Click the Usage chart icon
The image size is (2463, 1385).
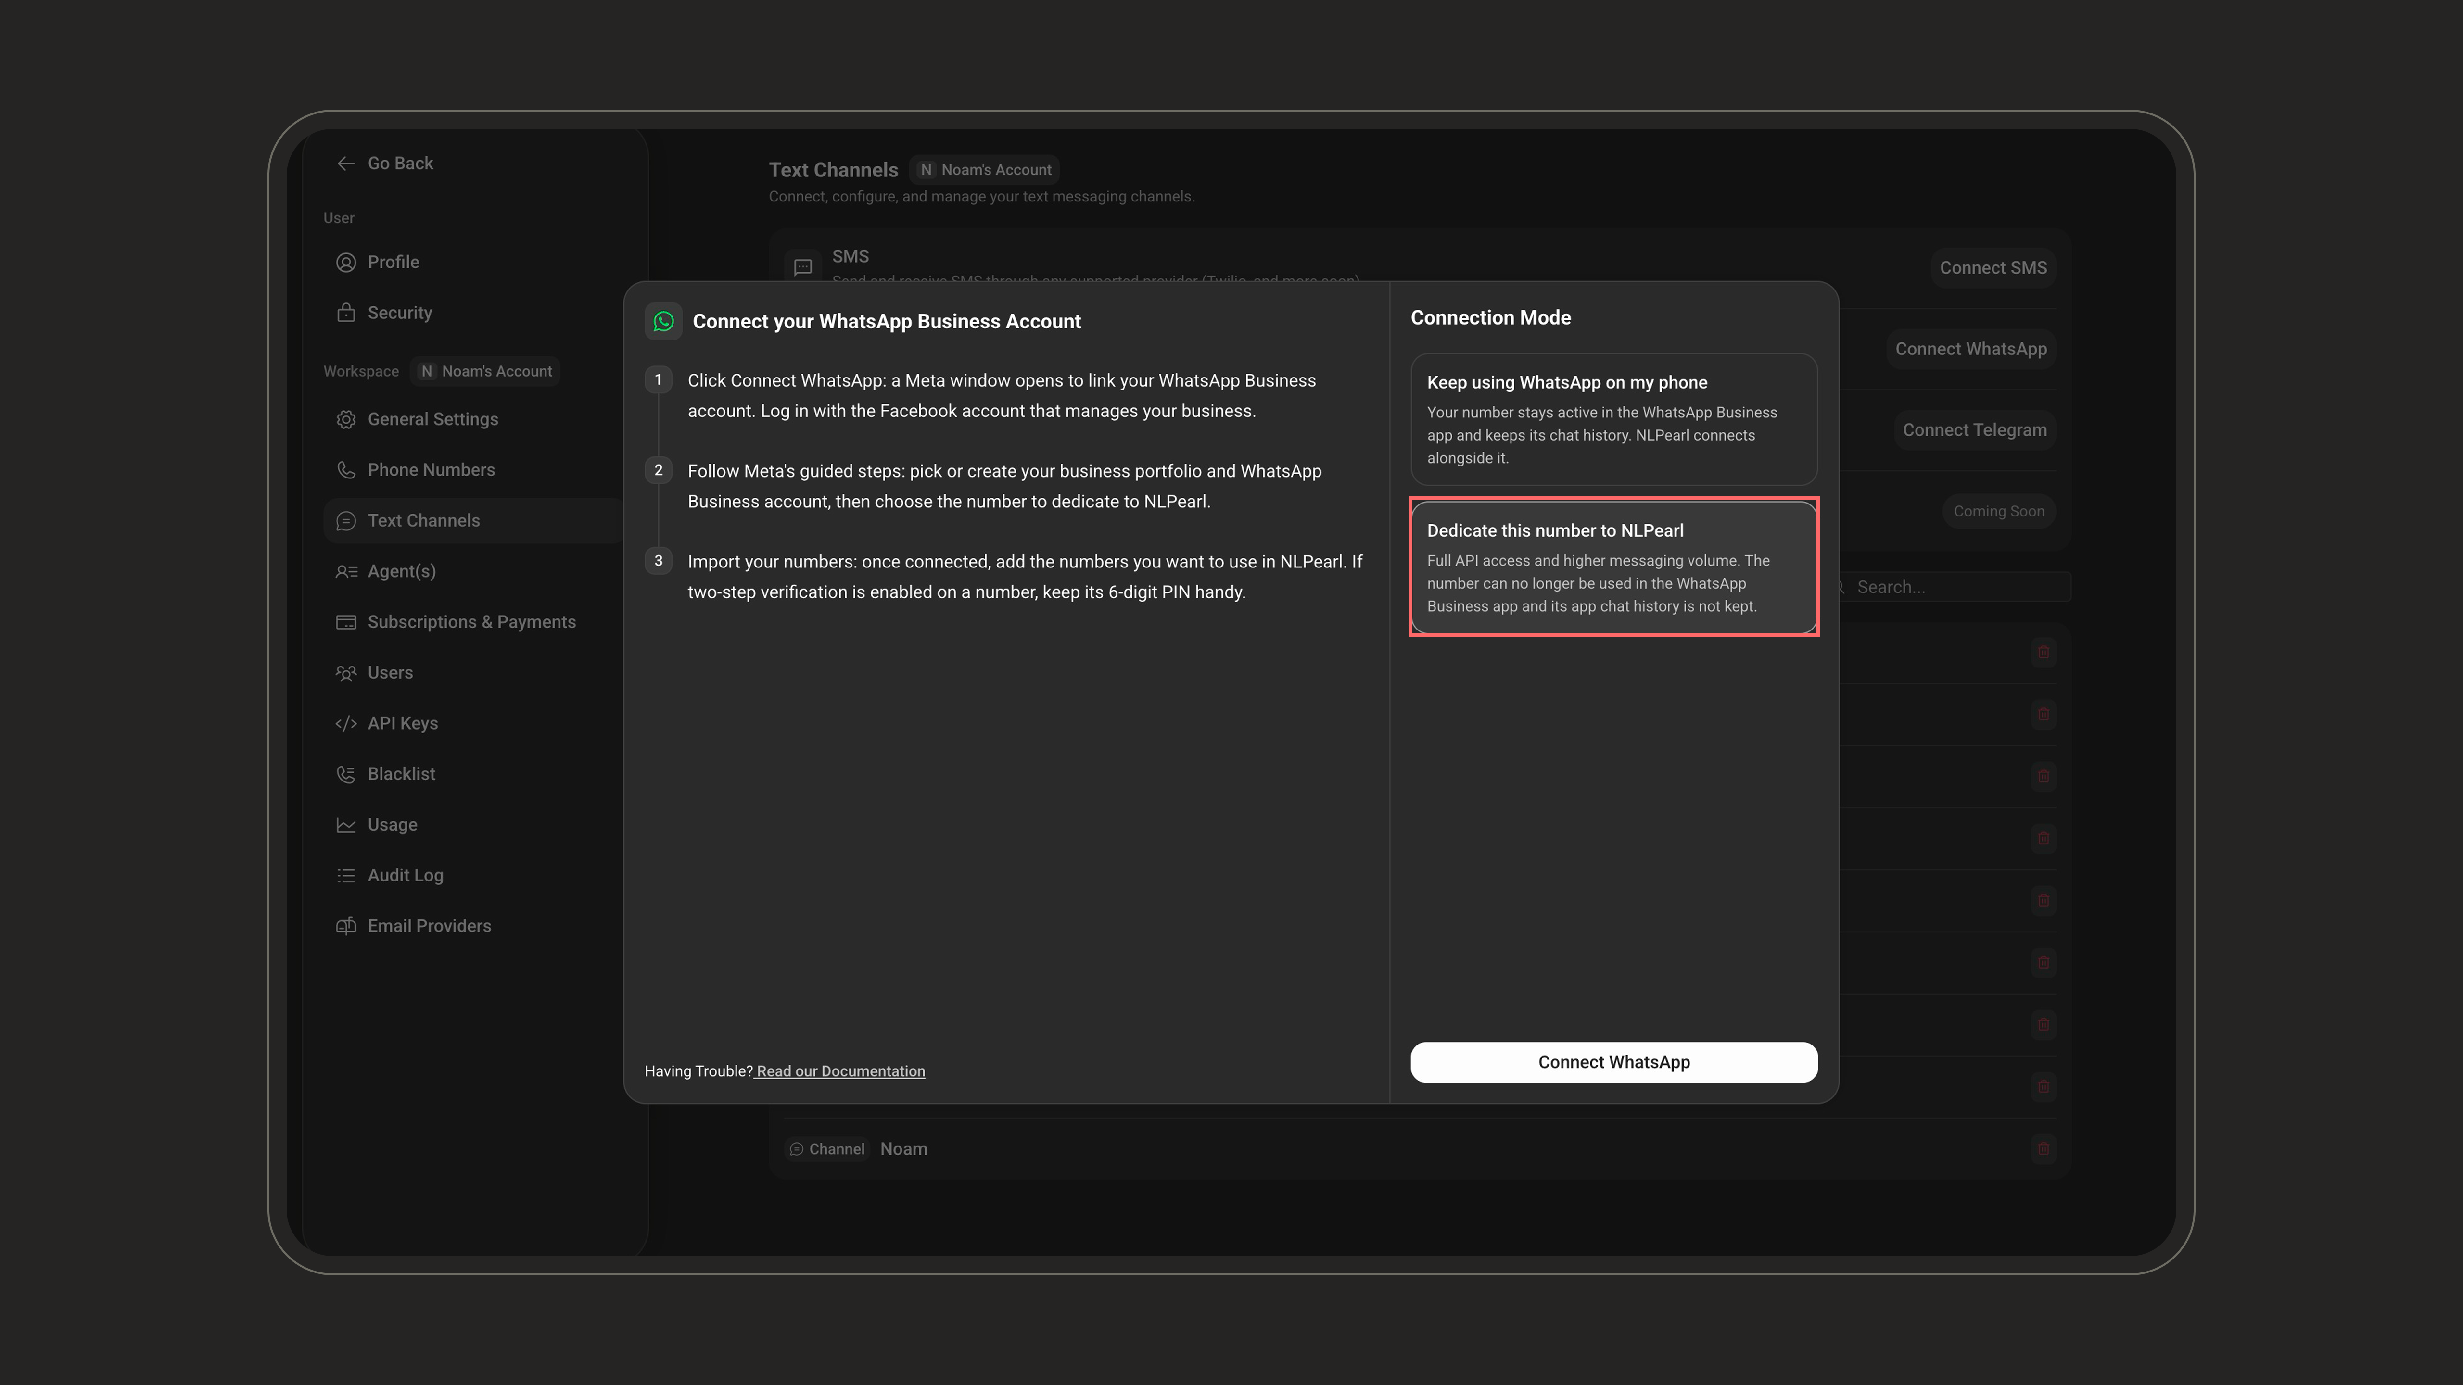pyautogui.click(x=346, y=825)
